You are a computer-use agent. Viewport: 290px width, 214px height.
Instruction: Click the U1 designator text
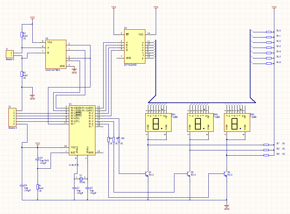[x=70, y=104]
